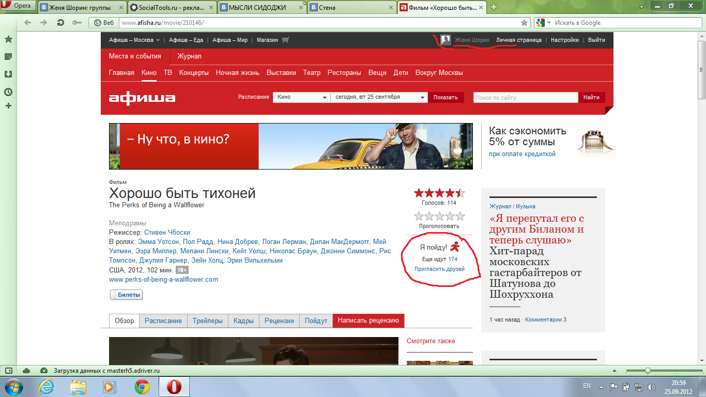Select the Кино item in main navigation
Viewport: 706px width, 397px height.
[149, 73]
